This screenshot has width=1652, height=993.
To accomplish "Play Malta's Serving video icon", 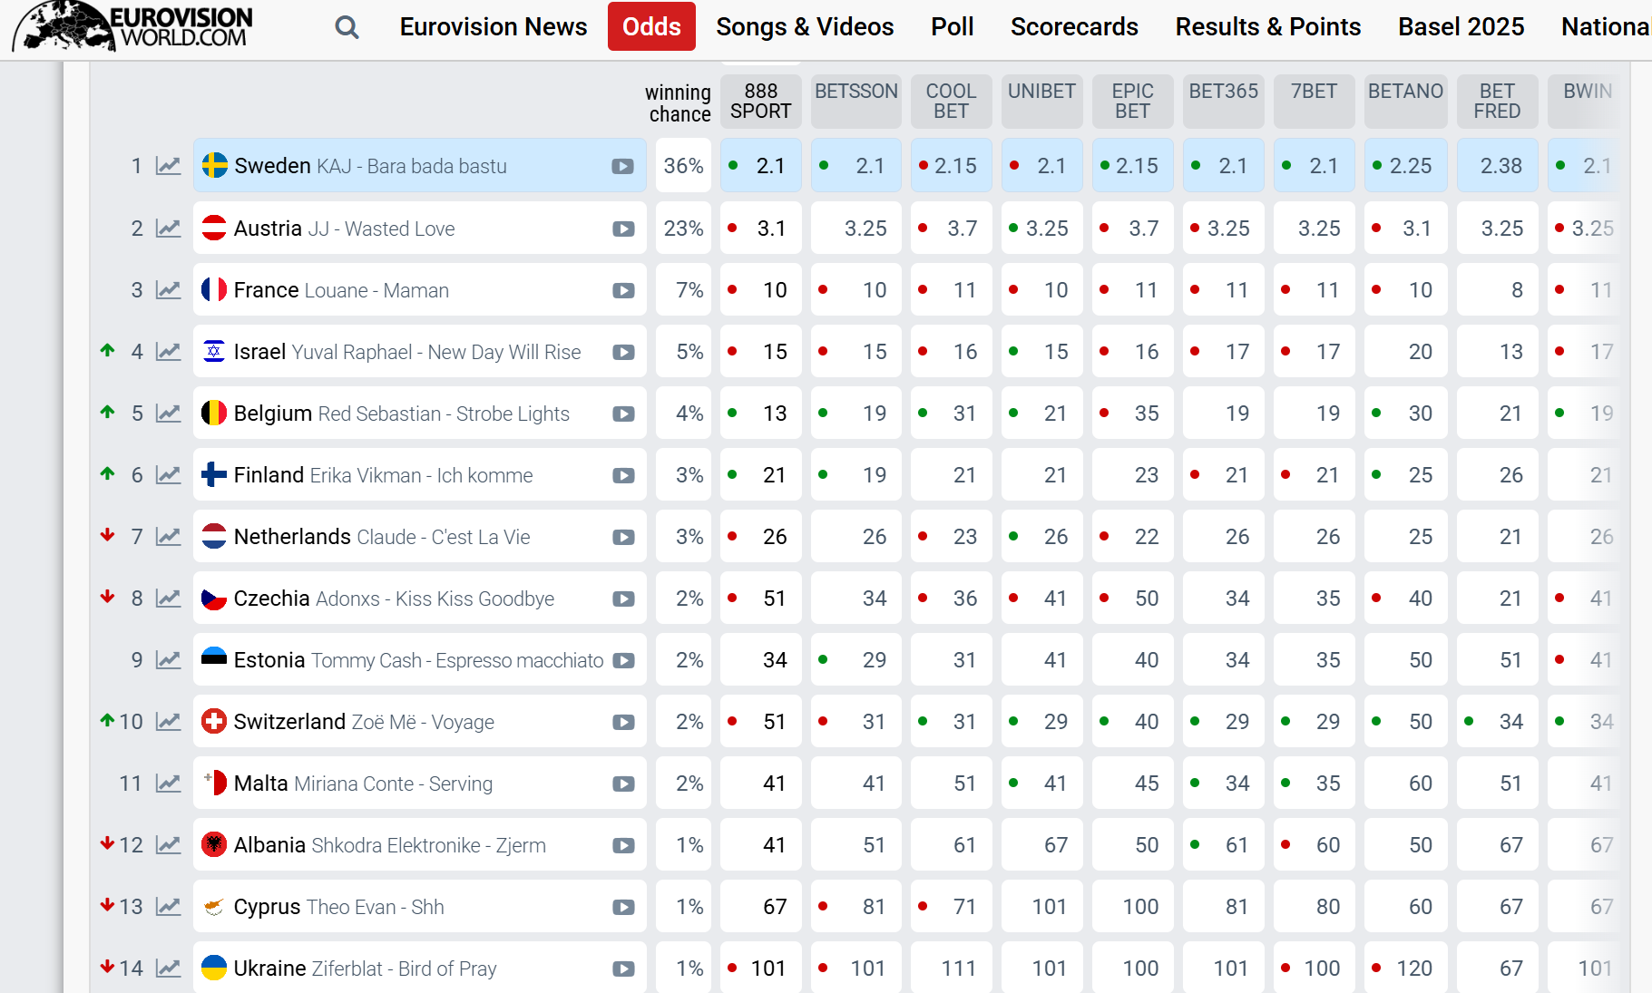I will pos(623,784).
